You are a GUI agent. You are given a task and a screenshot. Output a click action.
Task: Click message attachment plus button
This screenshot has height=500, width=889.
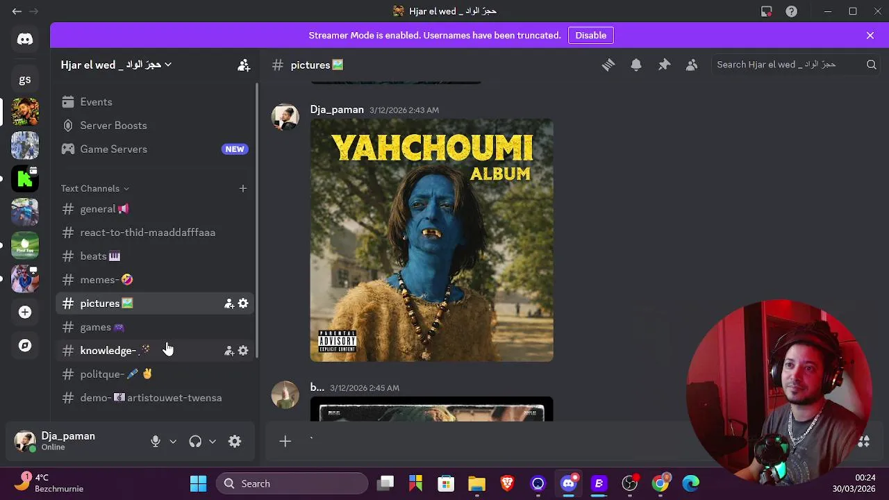coord(285,441)
